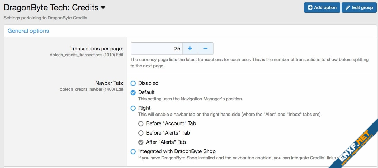Increase transactions per page with plus
This screenshot has width=378, height=168.
190,48
